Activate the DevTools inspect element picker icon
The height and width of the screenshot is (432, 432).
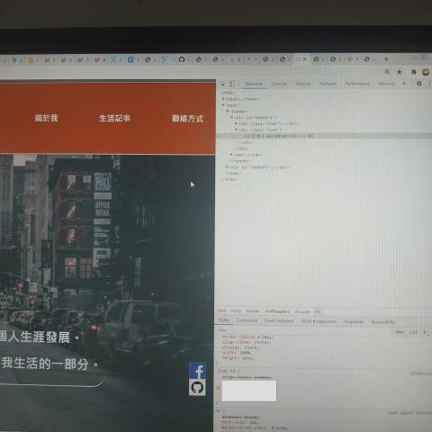tap(222, 84)
